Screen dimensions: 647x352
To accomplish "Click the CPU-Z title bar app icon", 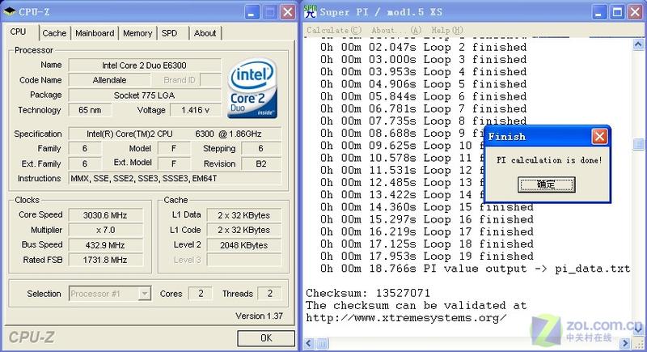I will point(9,11).
